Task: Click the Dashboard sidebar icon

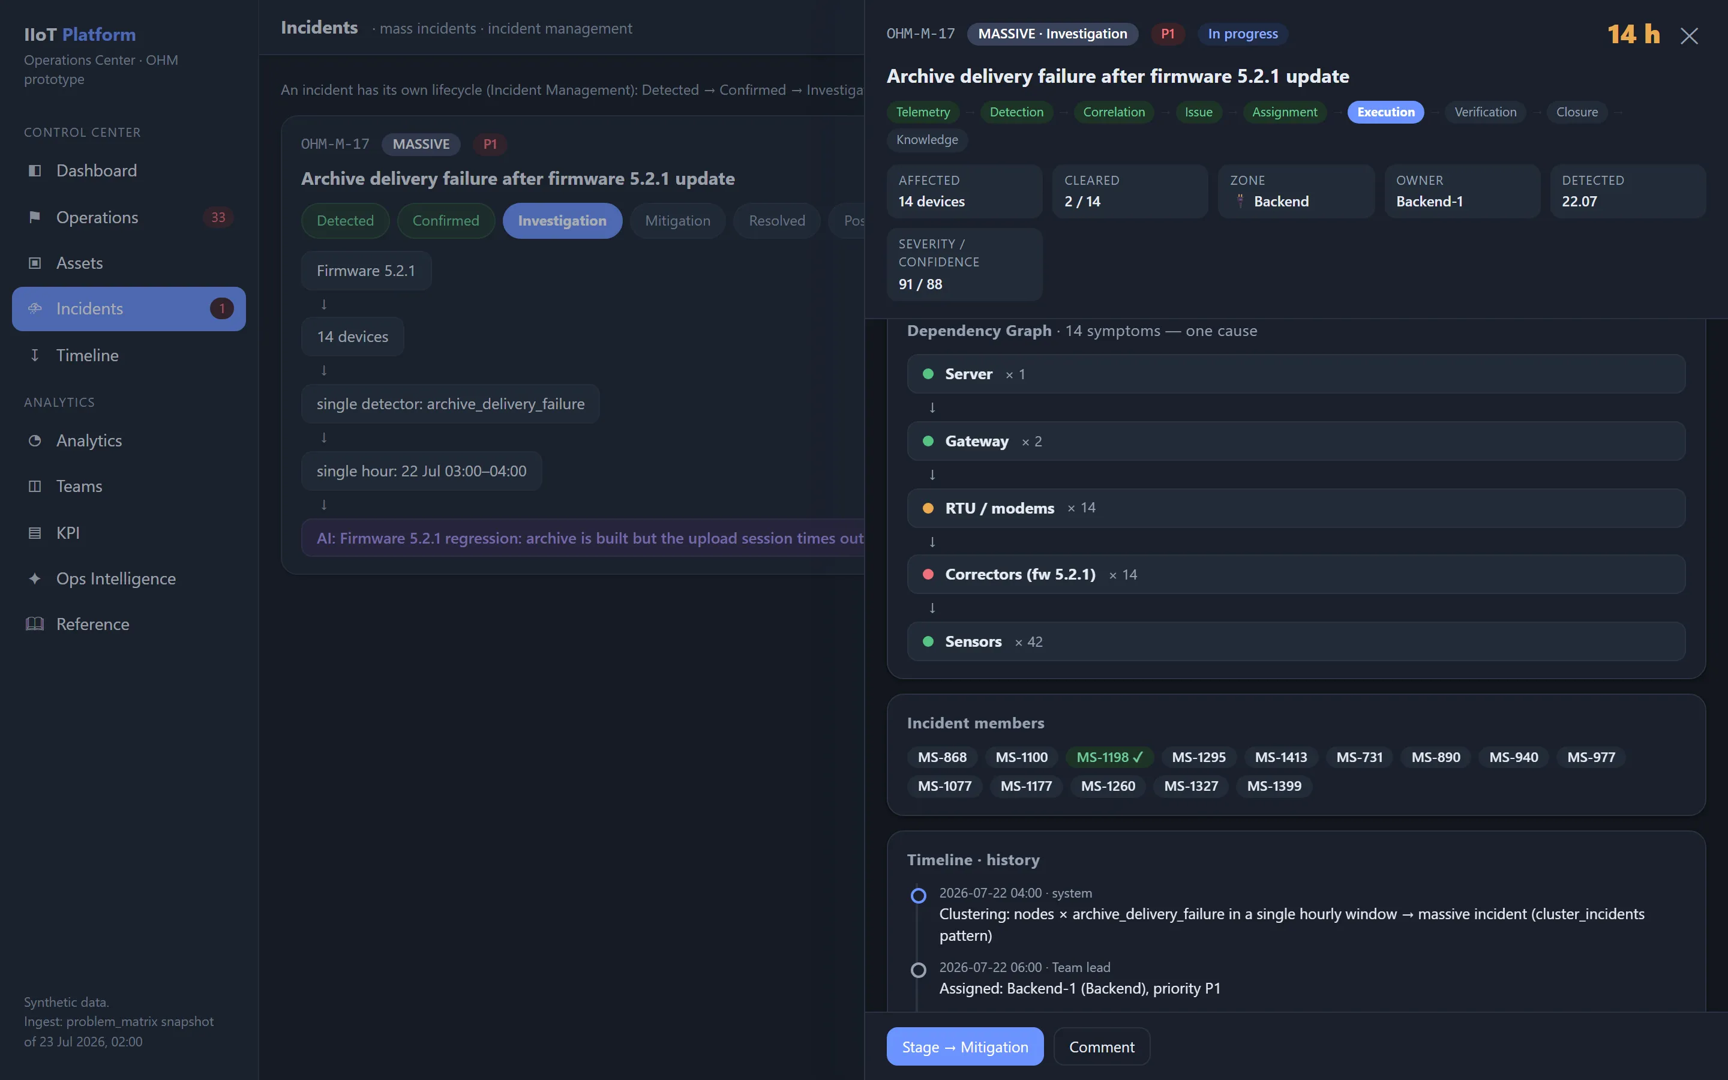Action: 34,171
